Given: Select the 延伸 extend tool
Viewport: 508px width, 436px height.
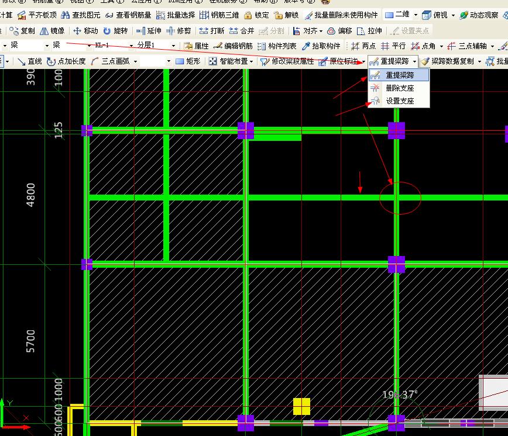Looking at the screenshot, I should coord(149,31).
